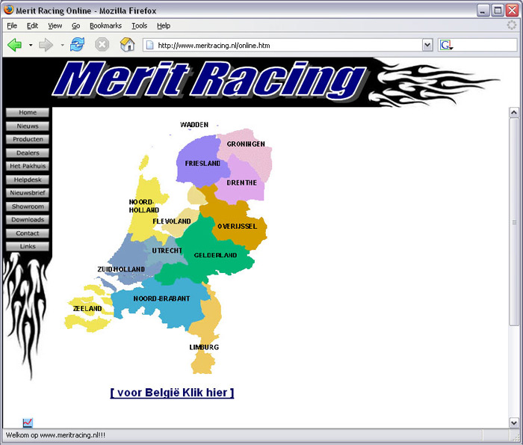Click the Home sidebar button
Image resolution: width=523 pixels, height=445 pixels.
tap(28, 112)
